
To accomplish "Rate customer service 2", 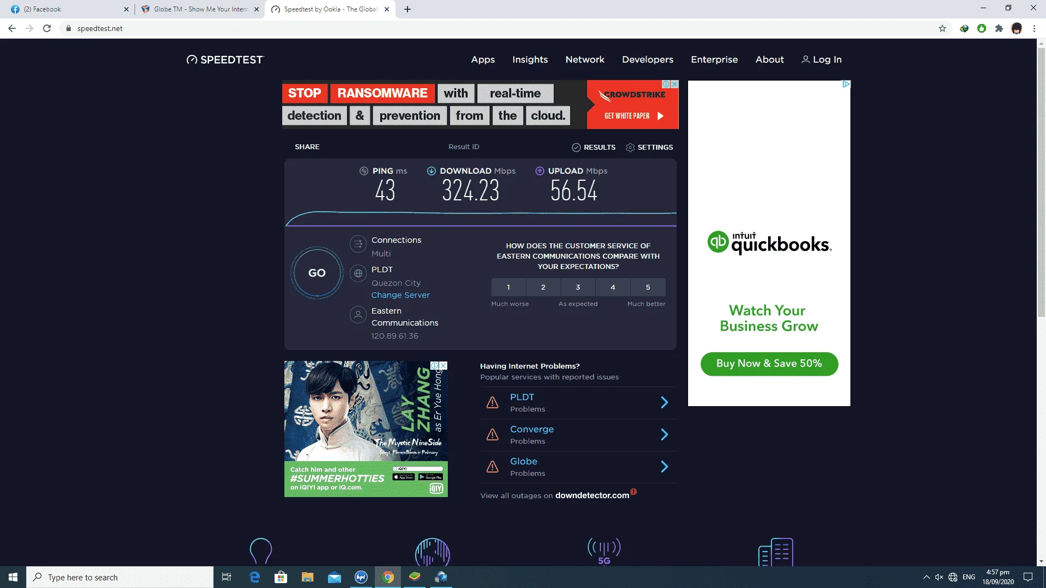I will (x=543, y=287).
